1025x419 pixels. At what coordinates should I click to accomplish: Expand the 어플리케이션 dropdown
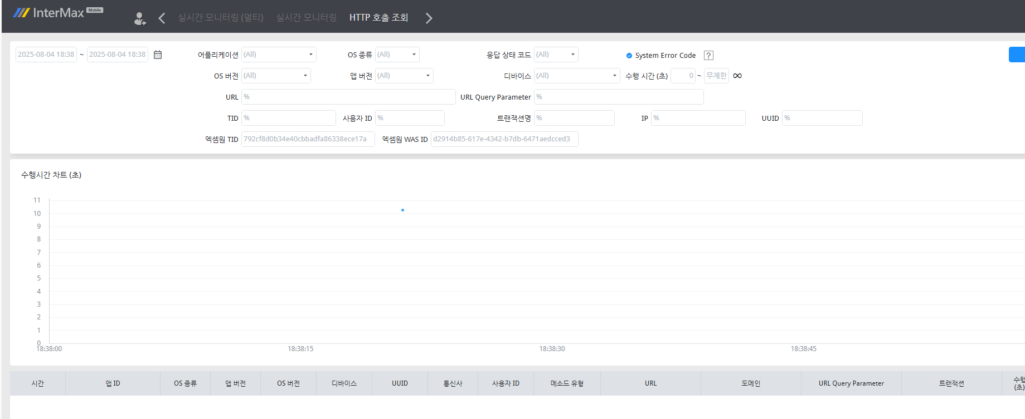(279, 55)
